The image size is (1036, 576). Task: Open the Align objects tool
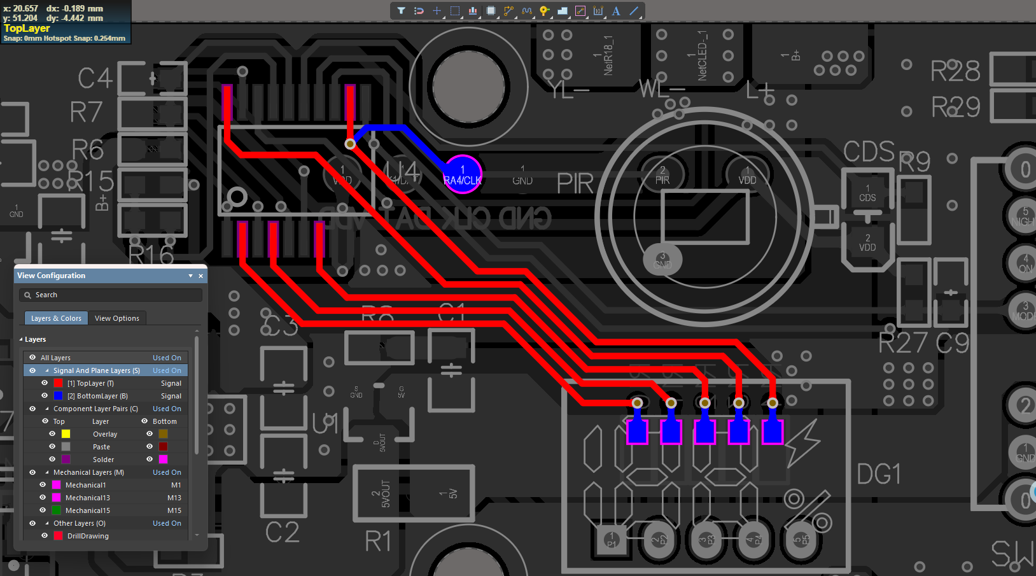[473, 11]
